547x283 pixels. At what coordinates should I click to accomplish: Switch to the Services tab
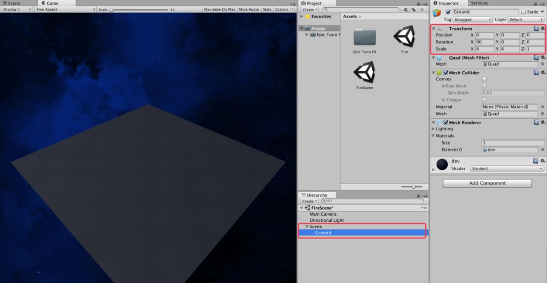479,3
